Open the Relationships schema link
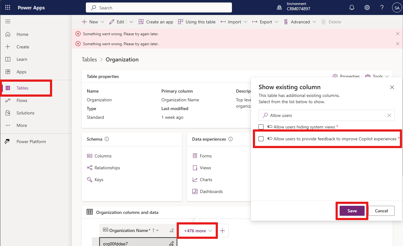The image size is (403, 246). coord(107,168)
